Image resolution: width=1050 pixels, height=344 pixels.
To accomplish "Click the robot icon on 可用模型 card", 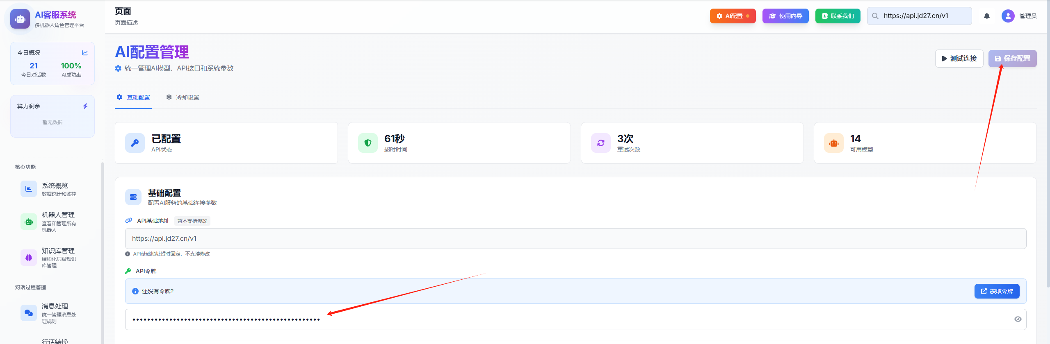I will [x=834, y=143].
